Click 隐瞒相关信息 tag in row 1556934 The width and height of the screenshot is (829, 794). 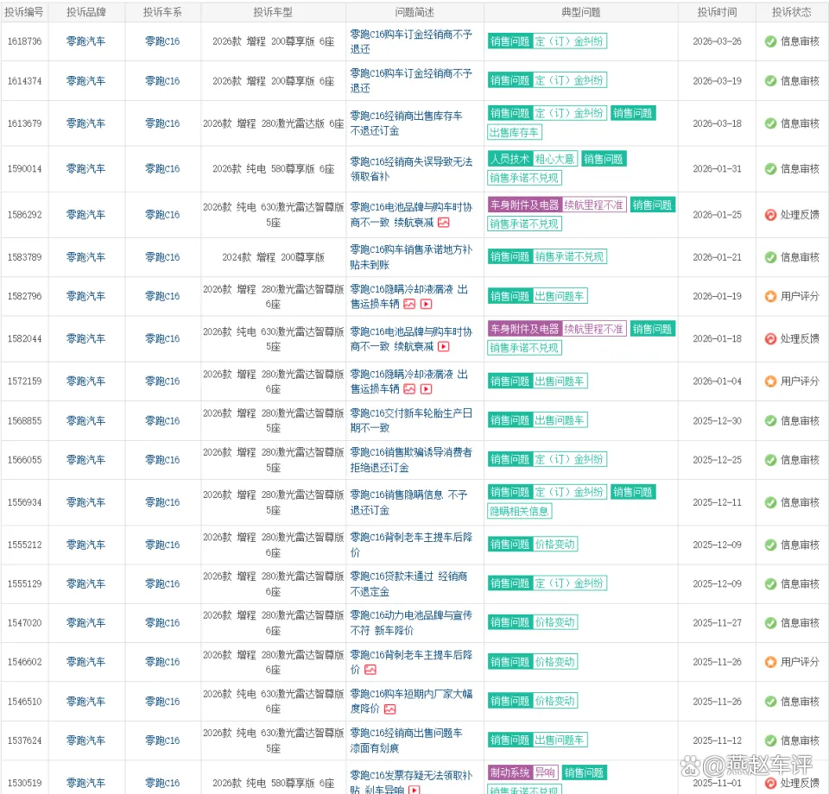pyautogui.click(x=520, y=511)
